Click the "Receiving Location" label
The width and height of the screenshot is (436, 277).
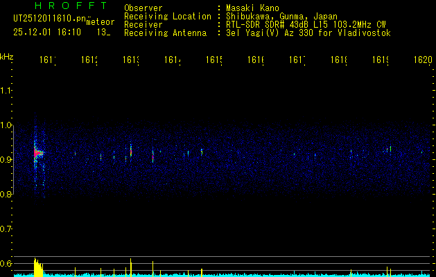click(168, 17)
